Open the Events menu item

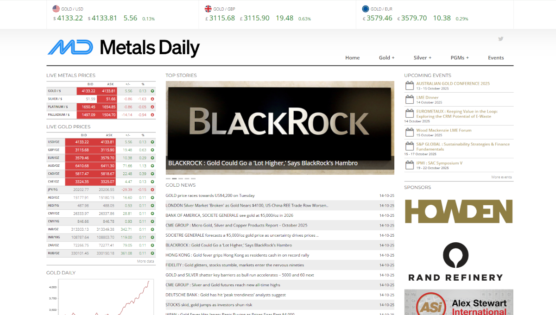click(x=496, y=58)
